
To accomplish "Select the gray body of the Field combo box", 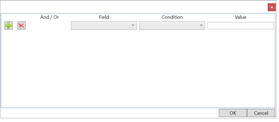I will point(101,25).
